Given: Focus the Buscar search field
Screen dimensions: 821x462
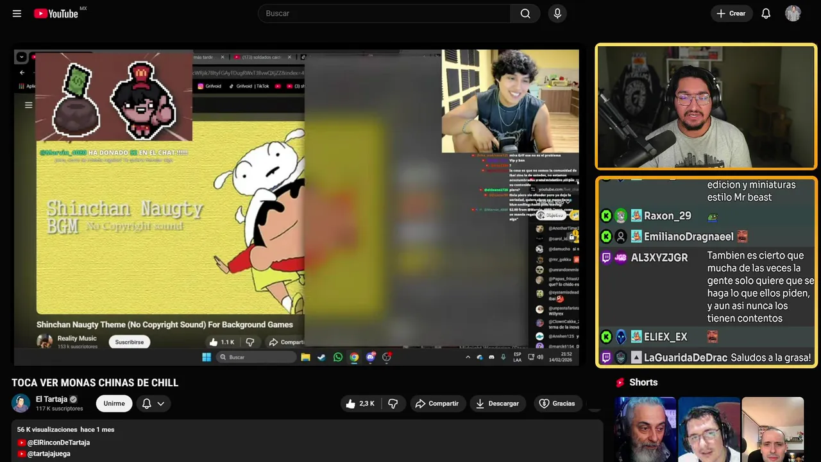Looking at the screenshot, I should 384,13.
